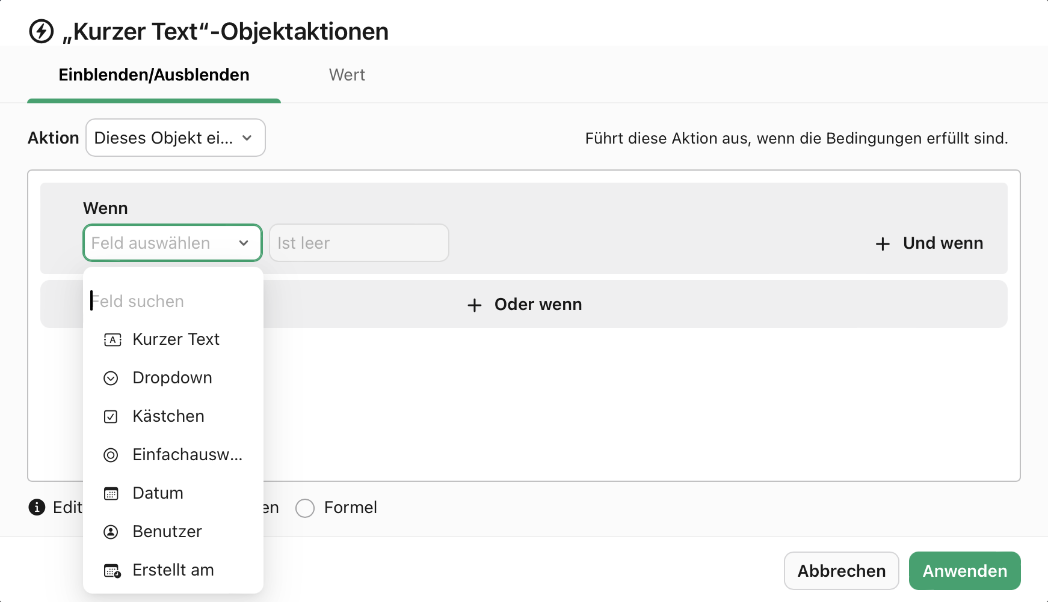Click the creation date icon next to 'Erstellt am'
Viewport: 1048px width, 602px height.
click(111, 570)
